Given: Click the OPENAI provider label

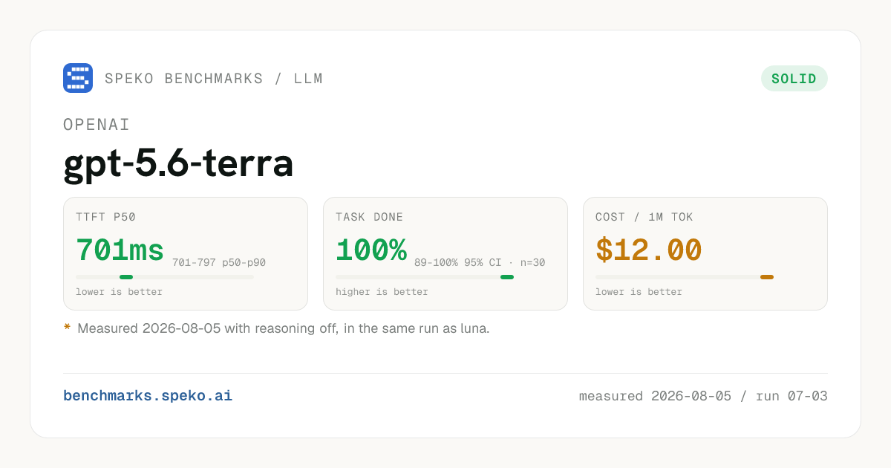Looking at the screenshot, I should tap(97, 125).
